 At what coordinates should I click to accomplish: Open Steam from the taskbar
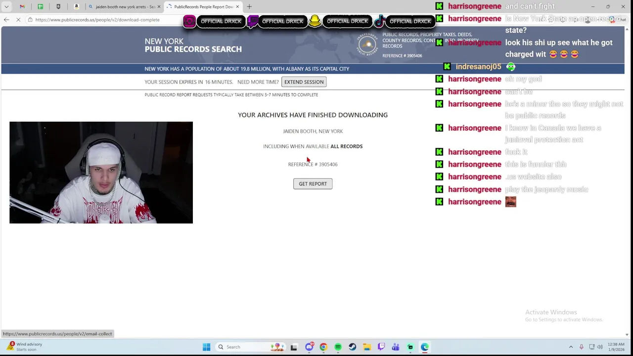352,347
